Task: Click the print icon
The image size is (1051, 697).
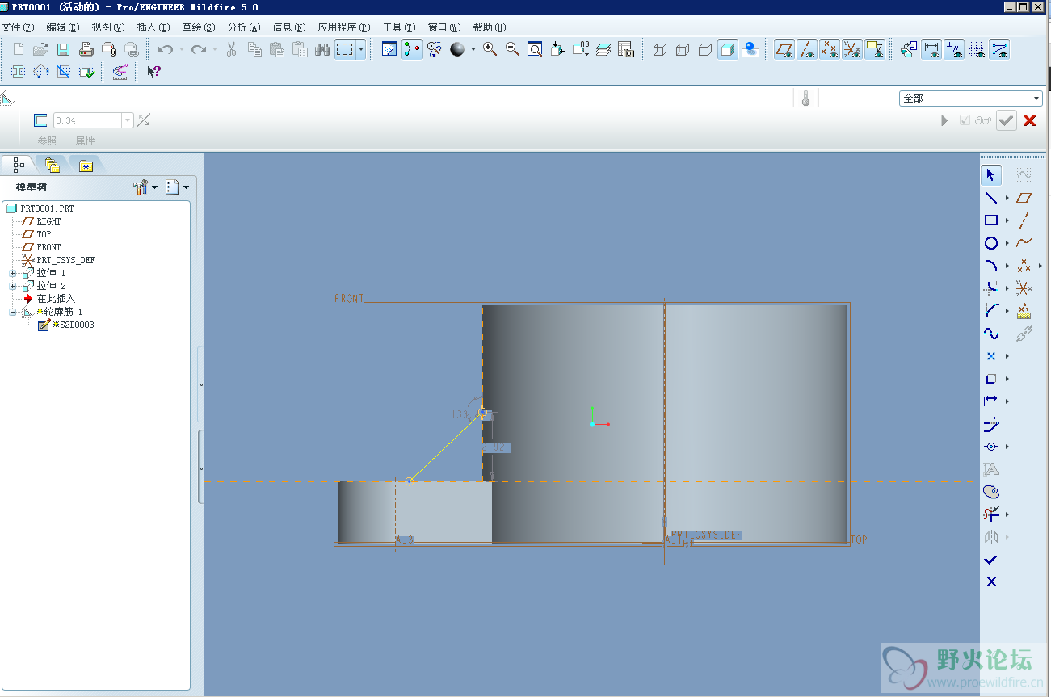Action: click(86, 50)
